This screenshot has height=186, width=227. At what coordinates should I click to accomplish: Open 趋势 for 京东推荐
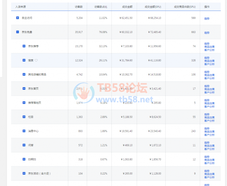(207, 44)
